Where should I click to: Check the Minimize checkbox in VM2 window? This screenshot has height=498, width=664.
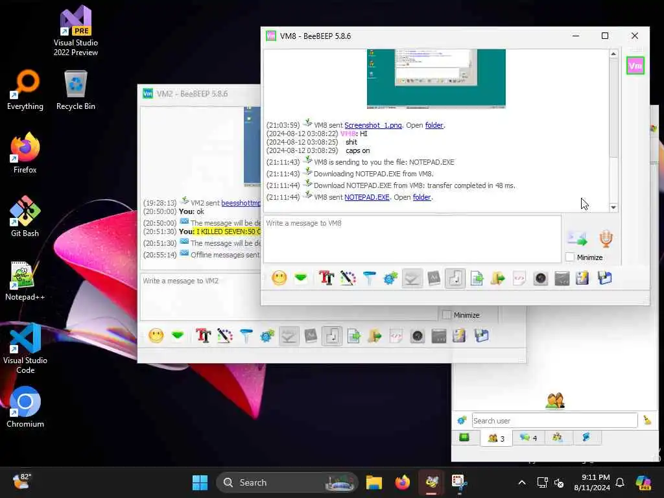447,314
